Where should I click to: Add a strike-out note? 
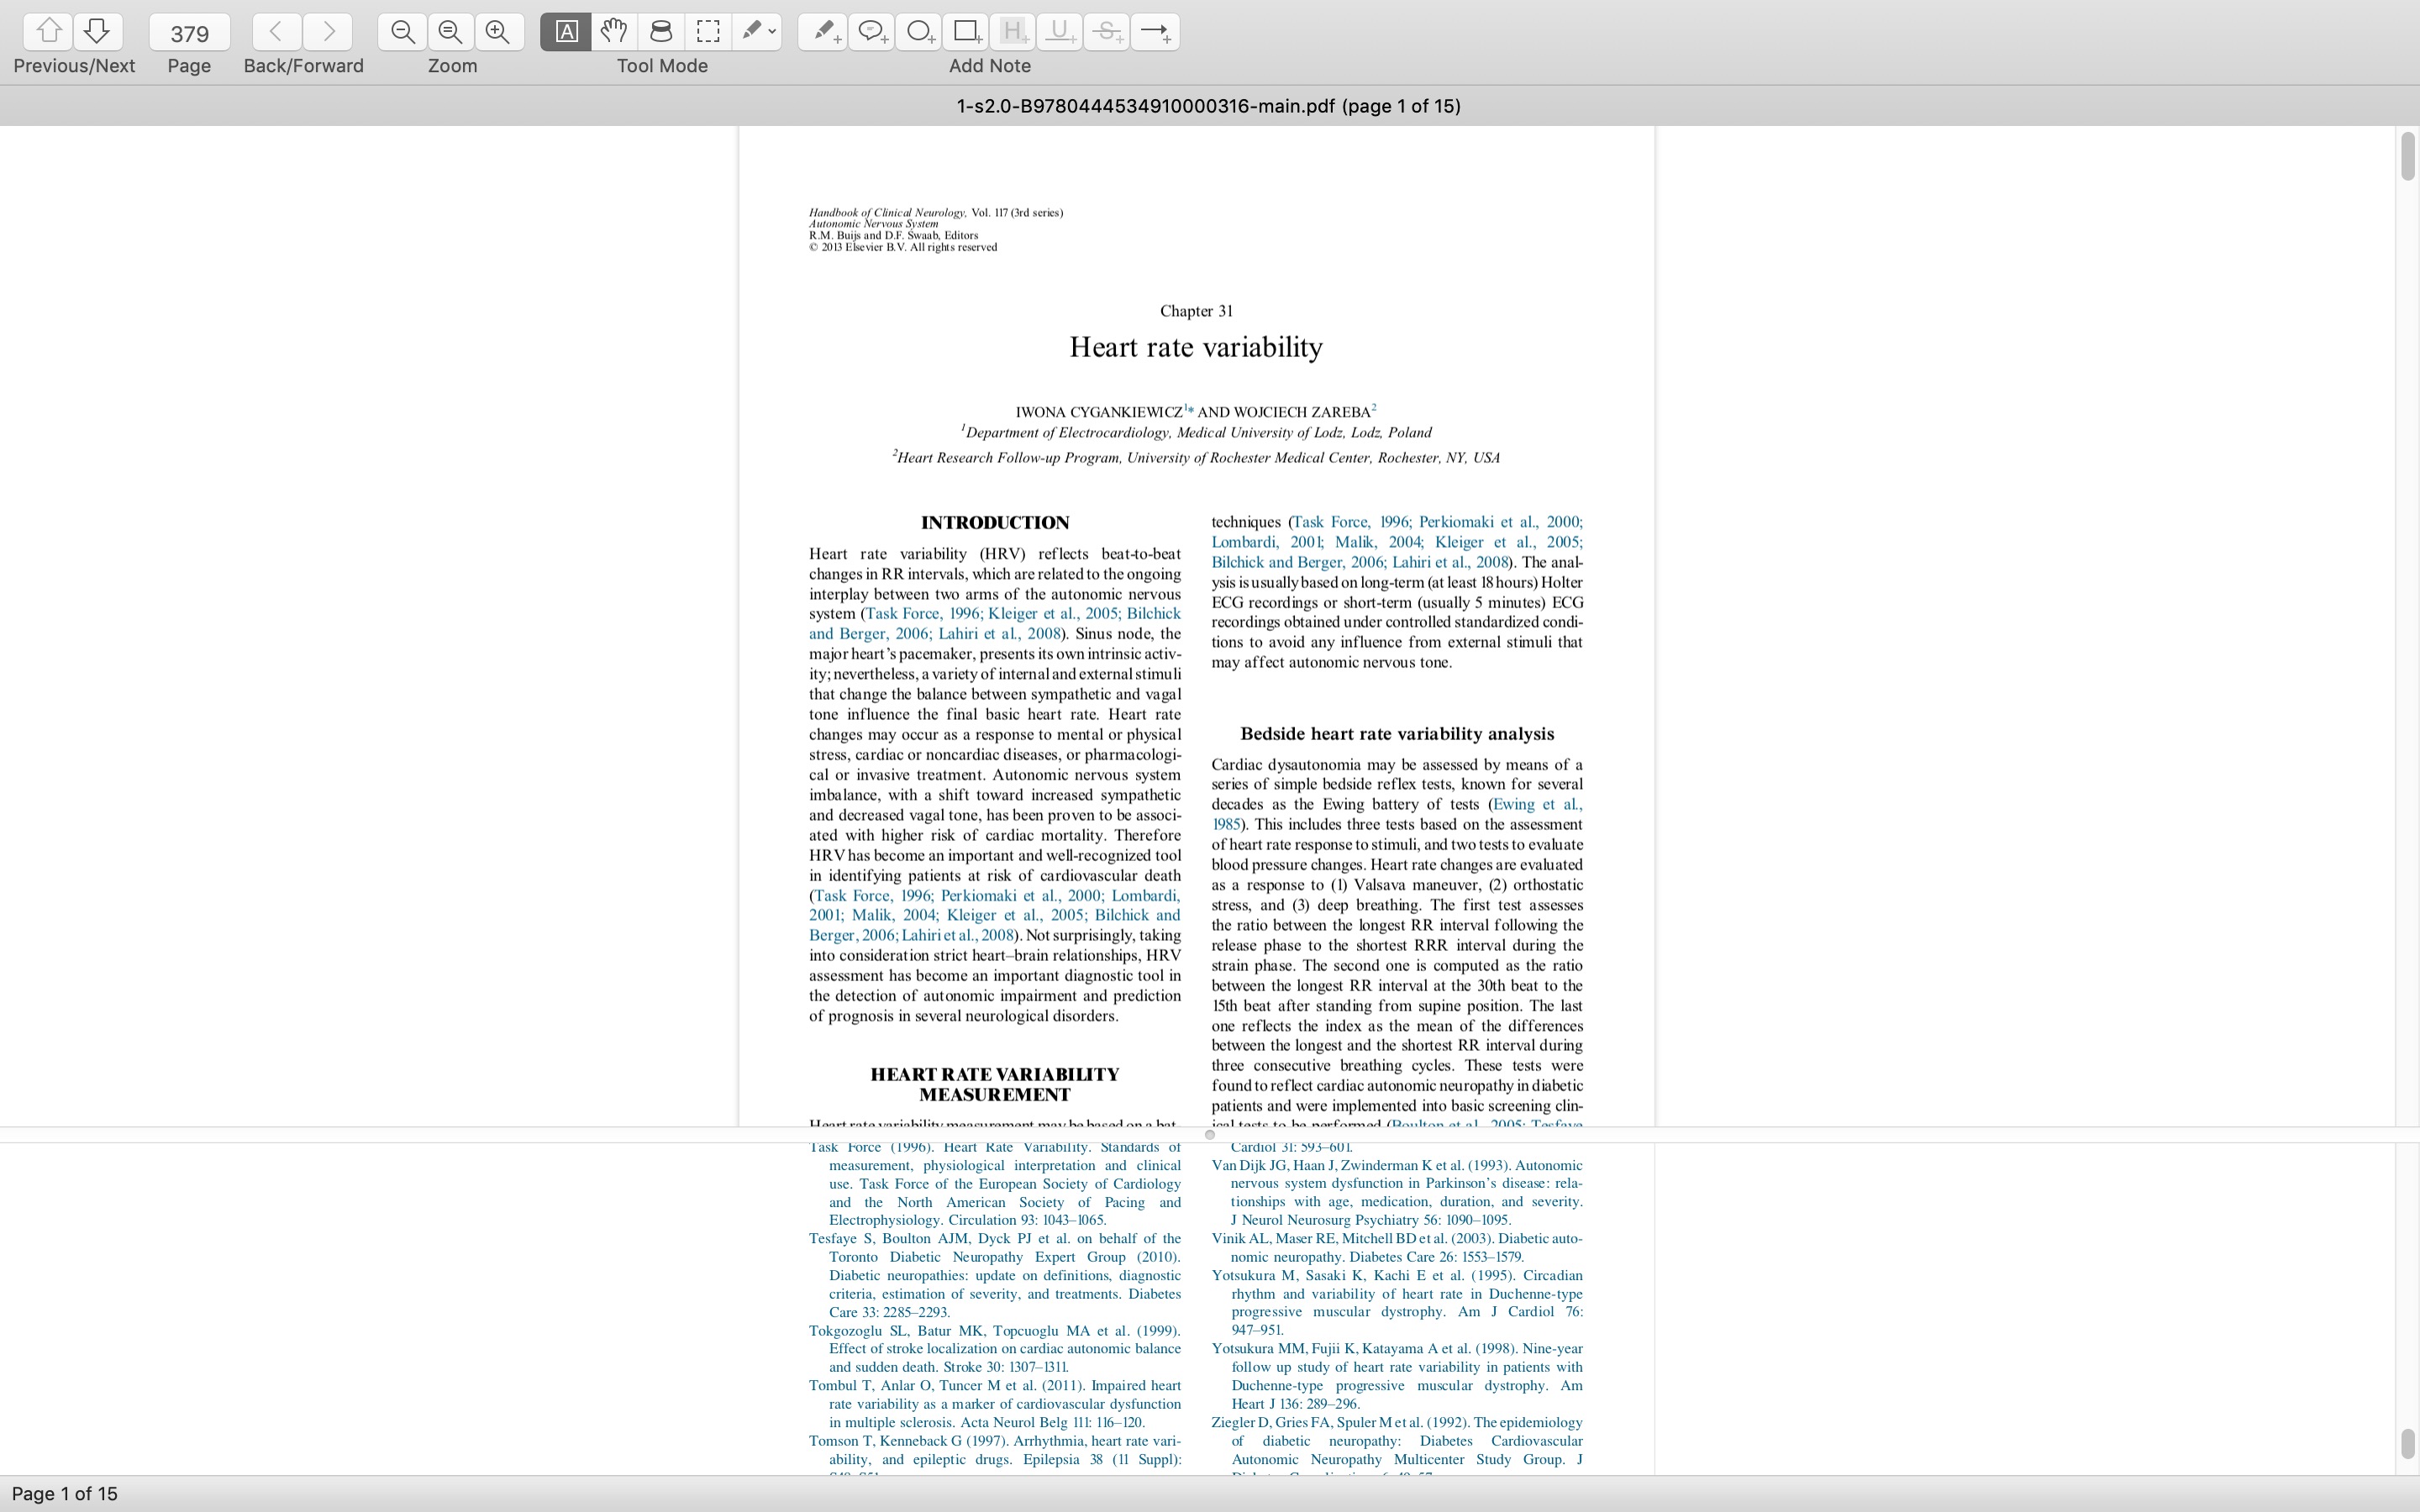pyautogui.click(x=1107, y=32)
